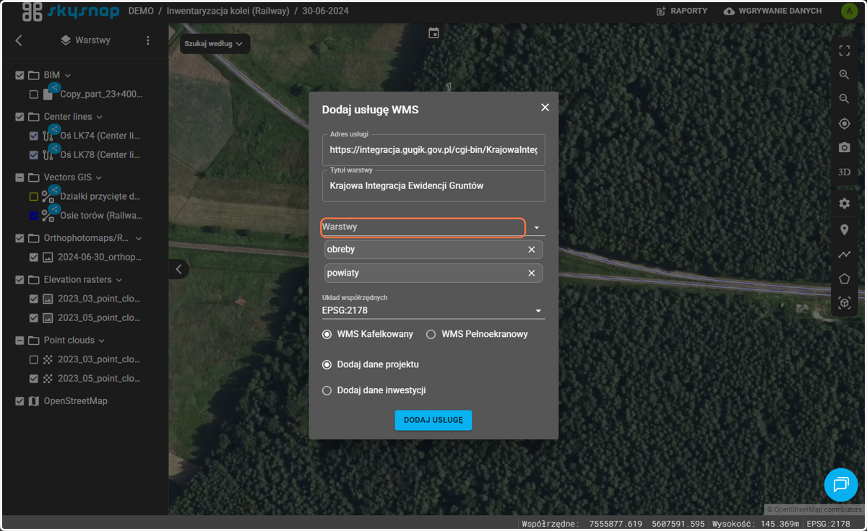This screenshot has width=867, height=531.
Task: Click the Warstwy panel header
Action: [85, 40]
